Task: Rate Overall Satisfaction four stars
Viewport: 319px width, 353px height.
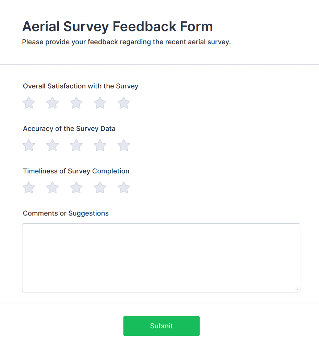Action: [100, 103]
